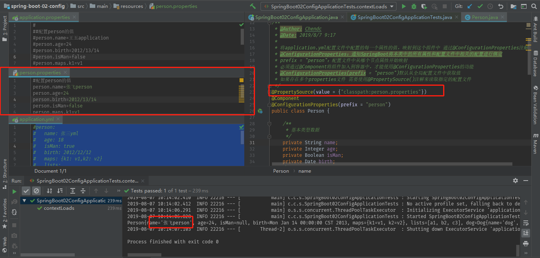The width and height of the screenshot is (540, 258).
Task: Dump threads camera icon
Action: (14, 235)
